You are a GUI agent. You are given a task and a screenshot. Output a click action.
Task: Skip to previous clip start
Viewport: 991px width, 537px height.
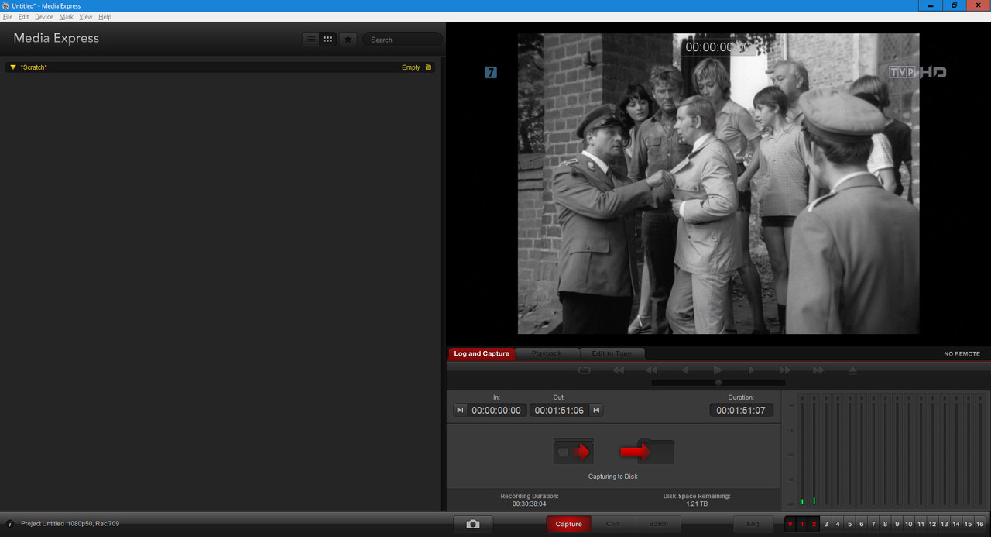tap(618, 370)
